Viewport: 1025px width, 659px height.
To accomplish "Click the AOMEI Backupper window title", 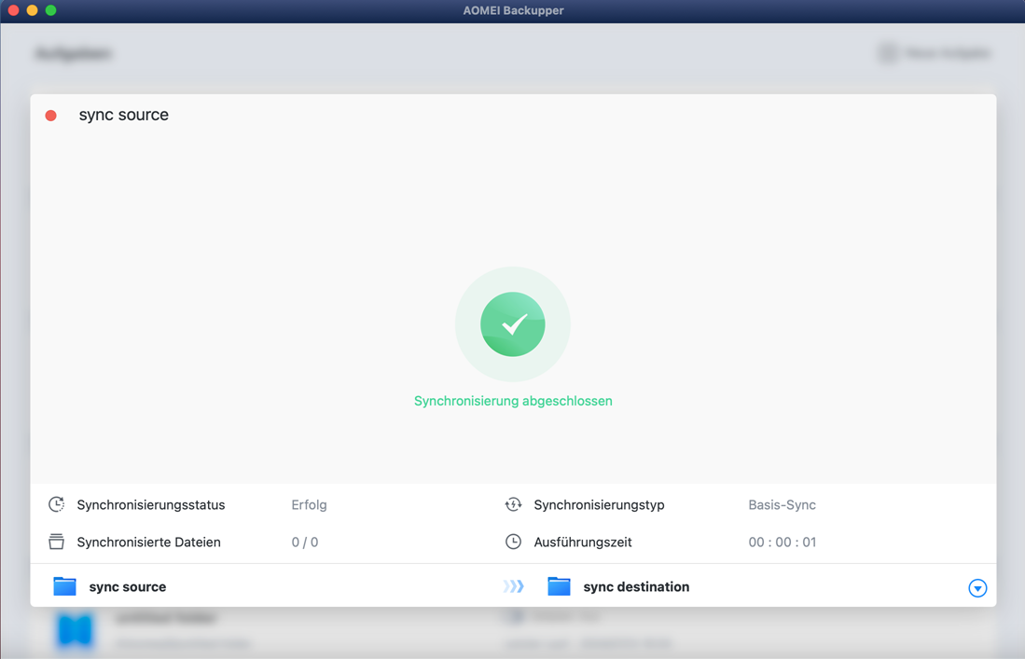I will [513, 10].
